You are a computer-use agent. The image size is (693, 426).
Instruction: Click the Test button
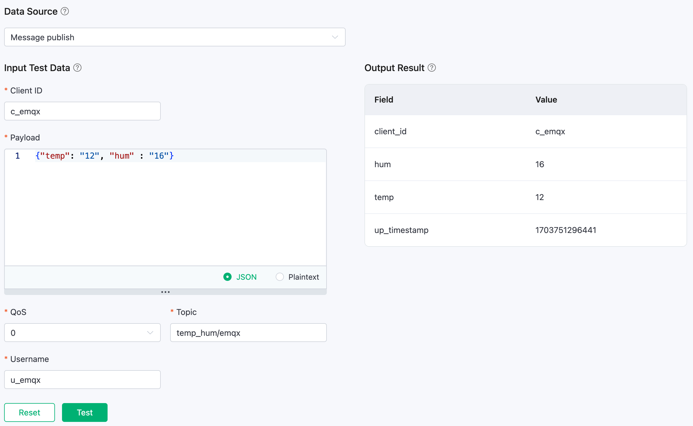84,412
